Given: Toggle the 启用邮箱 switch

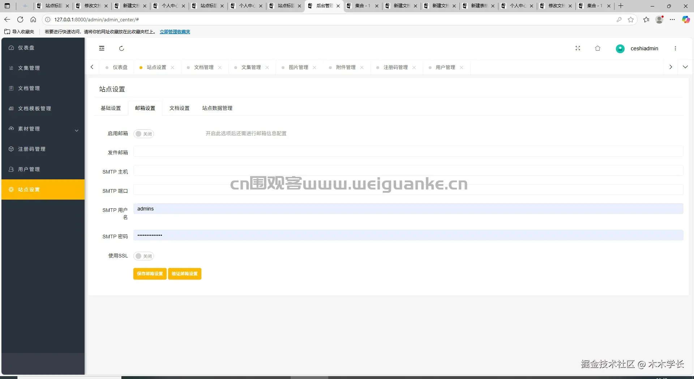Looking at the screenshot, I should (x=144, y=134).
